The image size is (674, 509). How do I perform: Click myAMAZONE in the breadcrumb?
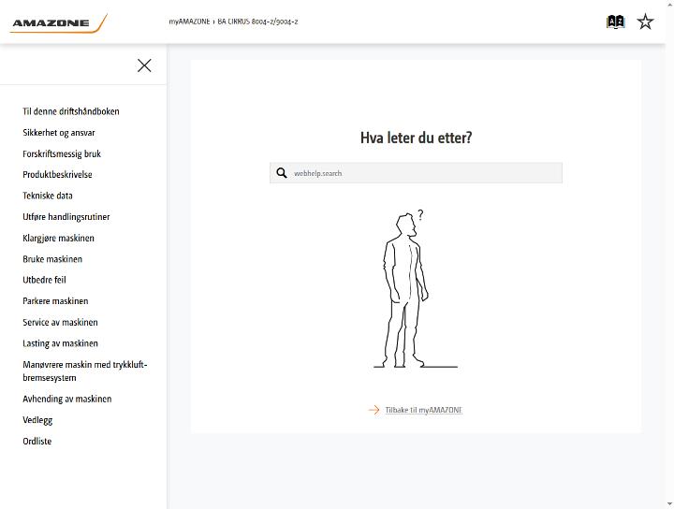189,22
